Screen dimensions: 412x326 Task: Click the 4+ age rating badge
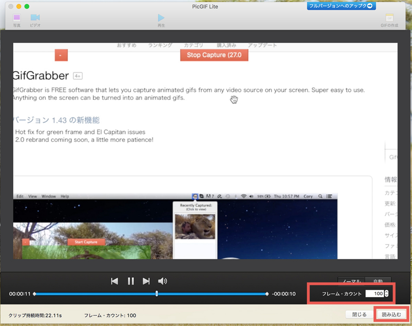[x=78, y=76]
